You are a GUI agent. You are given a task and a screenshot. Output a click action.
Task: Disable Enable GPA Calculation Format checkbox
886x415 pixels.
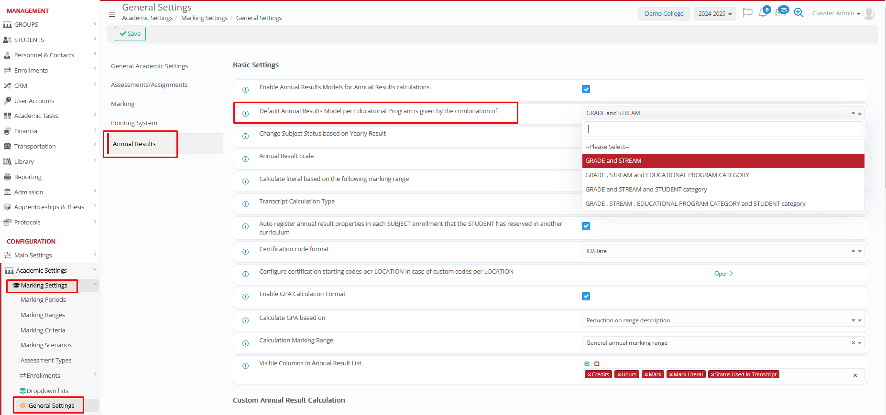tap(586, 297)
